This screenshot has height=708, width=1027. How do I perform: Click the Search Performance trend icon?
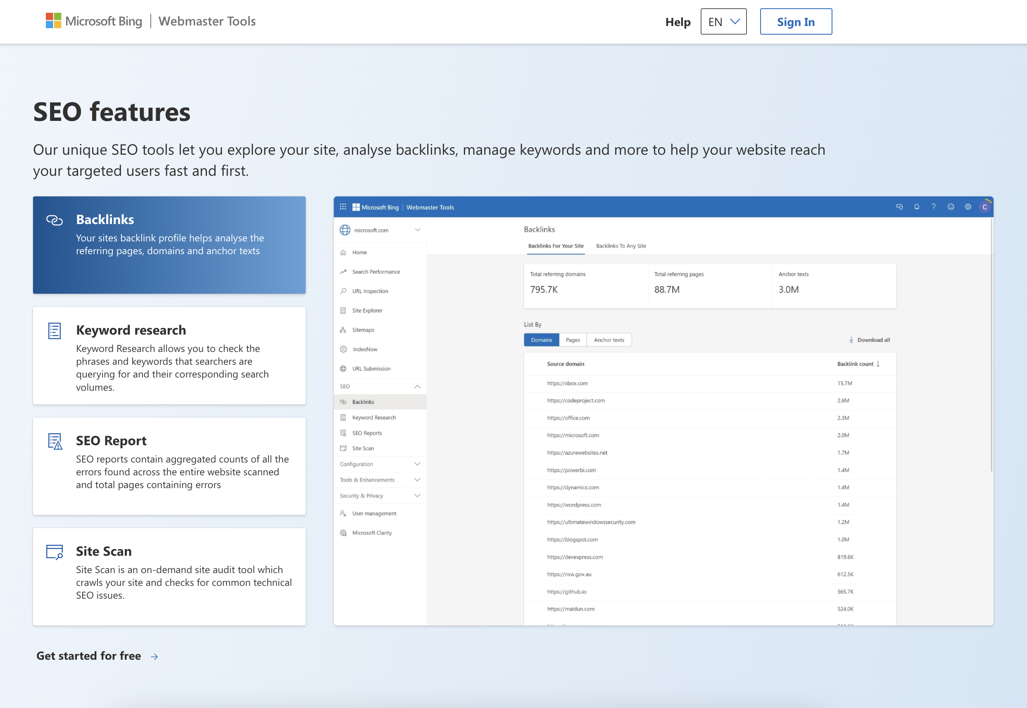[343, 271]
